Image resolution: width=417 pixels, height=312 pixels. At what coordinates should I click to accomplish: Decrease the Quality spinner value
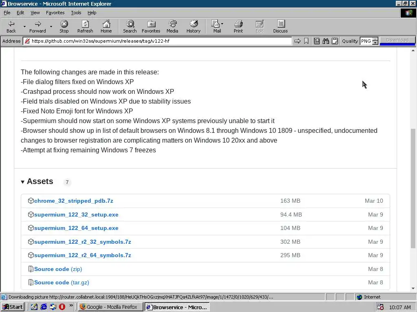pyautogui.click(x=375, y=43)
